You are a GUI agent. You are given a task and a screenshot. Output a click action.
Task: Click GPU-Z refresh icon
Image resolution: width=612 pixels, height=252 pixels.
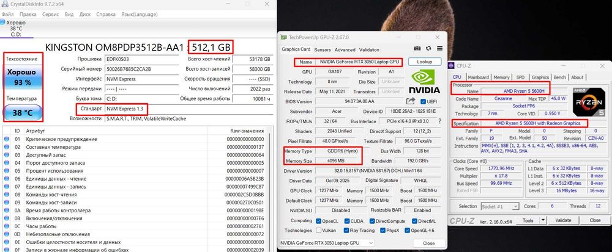tap(428, 48)
